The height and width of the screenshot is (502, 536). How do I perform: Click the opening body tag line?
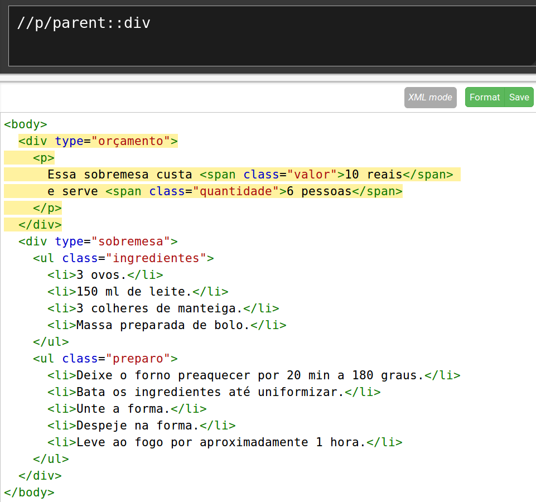(26, 124)
